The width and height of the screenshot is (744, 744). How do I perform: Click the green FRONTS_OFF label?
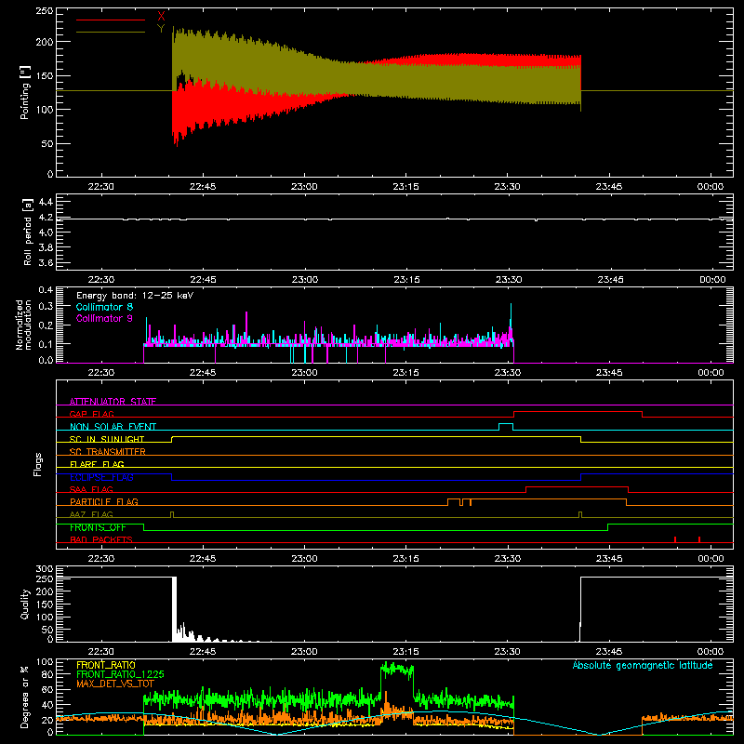tap(98, 527)
